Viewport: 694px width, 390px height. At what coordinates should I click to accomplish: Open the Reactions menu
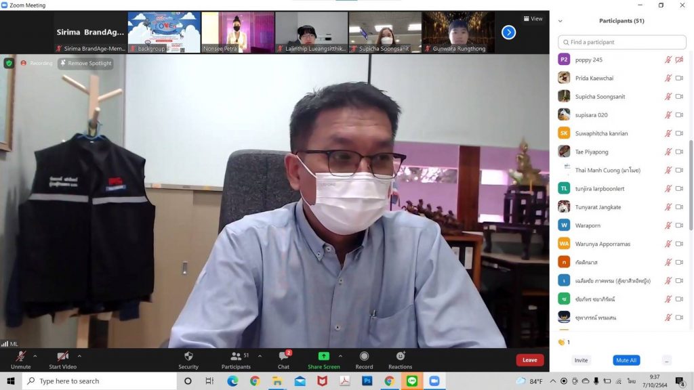click(400, 356)
